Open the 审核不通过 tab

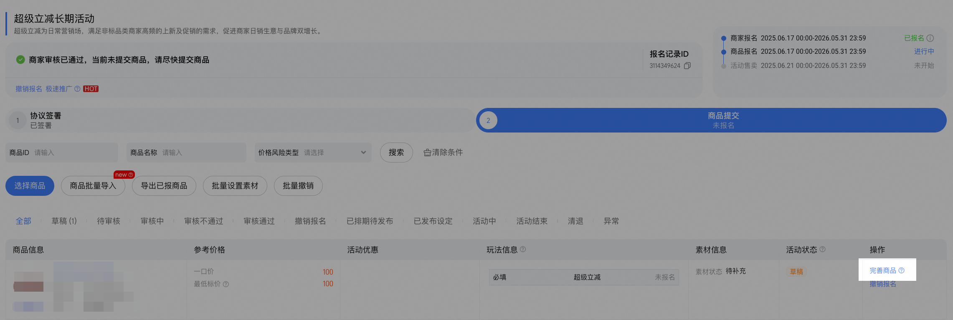(x=203, y=221)
